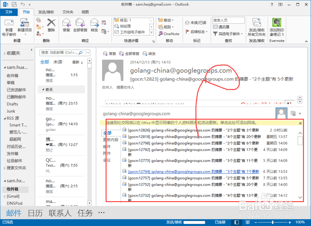Click the Meeting reply icon
This screenshot has height=226, width=311.
104,23
